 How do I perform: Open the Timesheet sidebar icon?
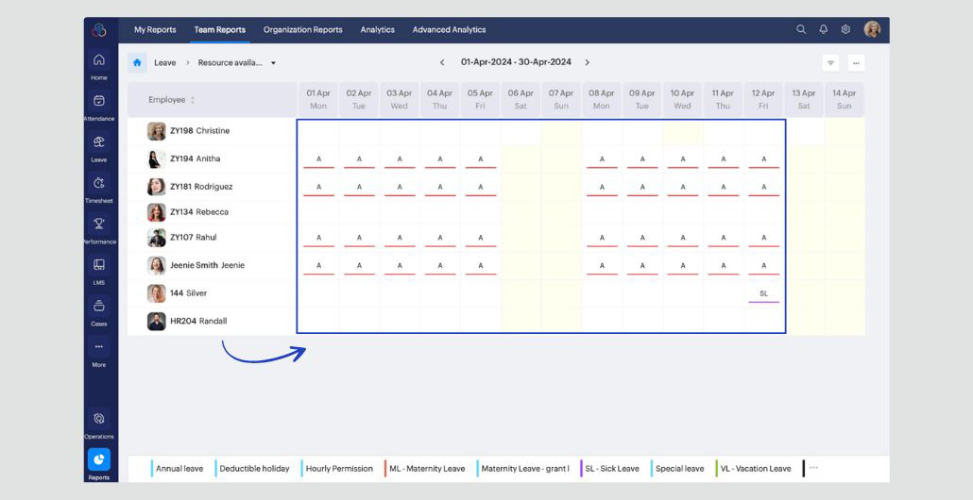pyautogui.click(x=98, y=183)
